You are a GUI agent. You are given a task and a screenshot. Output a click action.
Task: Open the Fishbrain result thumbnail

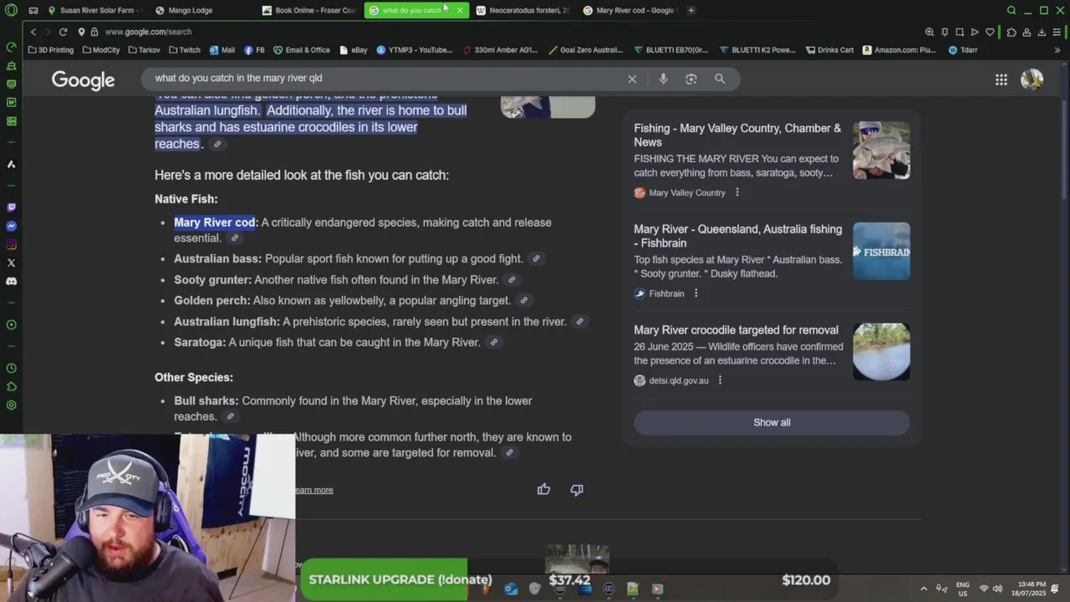click(x=881, y=251)
